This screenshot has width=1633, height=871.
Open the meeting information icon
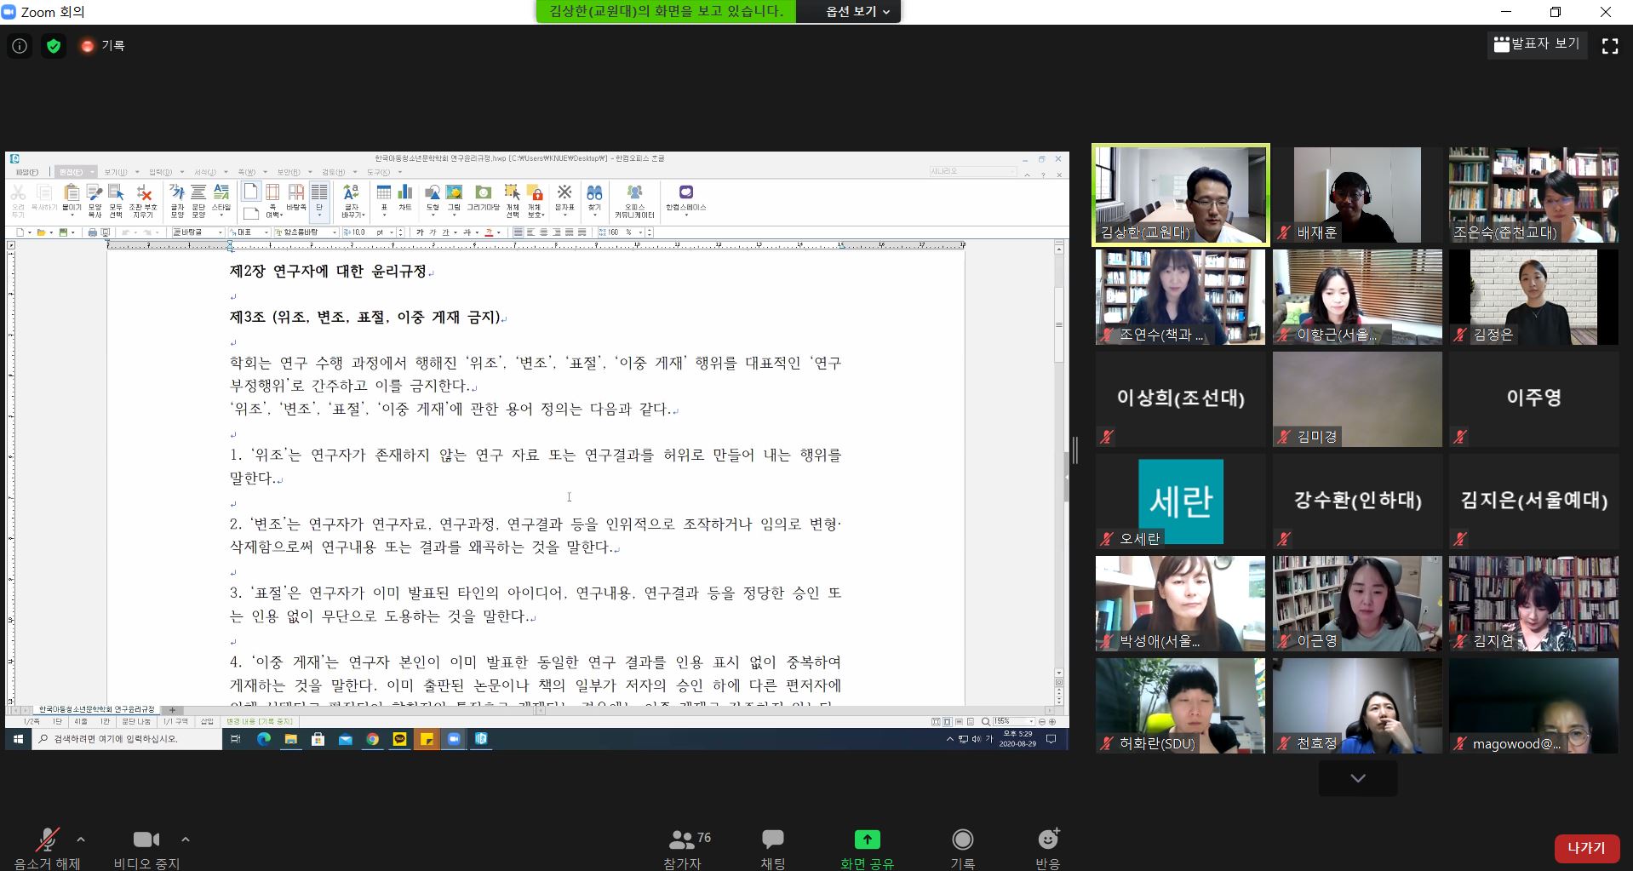click(x=20, y=46)
